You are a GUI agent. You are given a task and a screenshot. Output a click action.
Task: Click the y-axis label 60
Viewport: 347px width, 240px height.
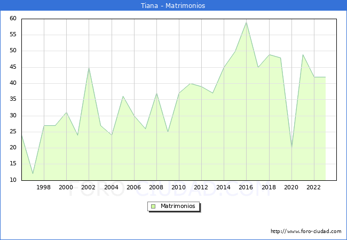pos(13,18)
